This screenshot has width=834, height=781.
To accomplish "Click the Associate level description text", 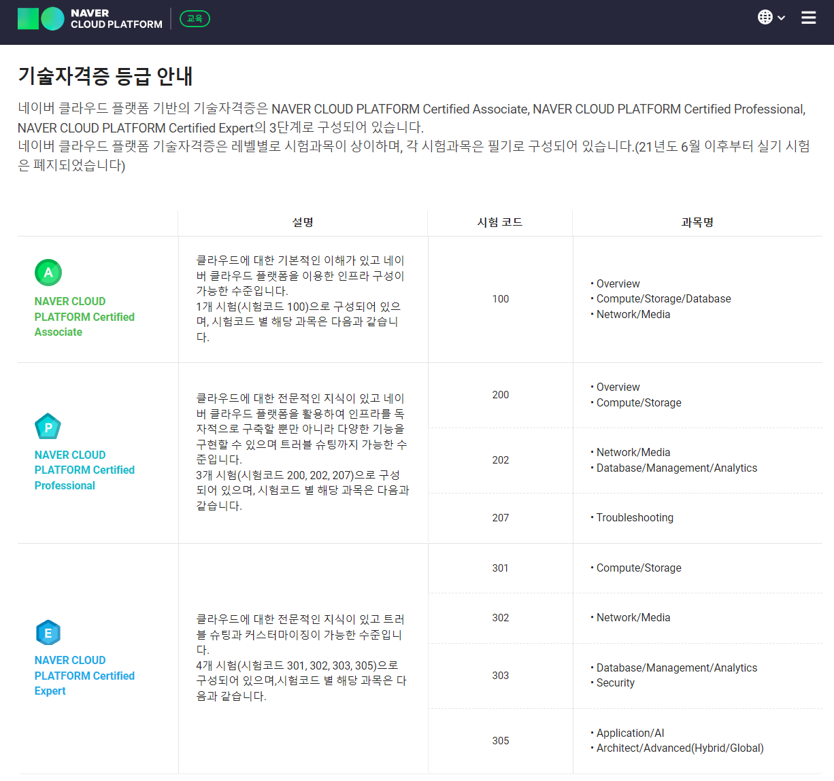I will [x=301, y=299].
